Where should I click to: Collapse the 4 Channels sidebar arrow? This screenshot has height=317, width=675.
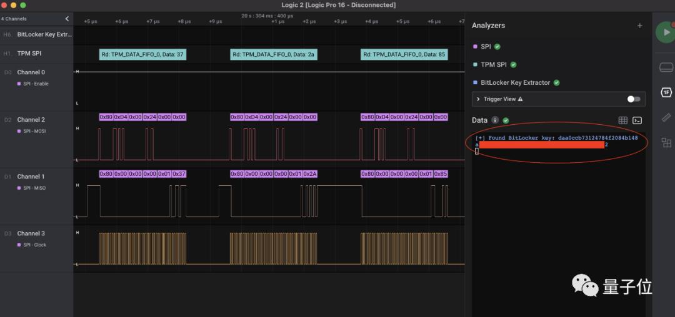click(67, 19)
